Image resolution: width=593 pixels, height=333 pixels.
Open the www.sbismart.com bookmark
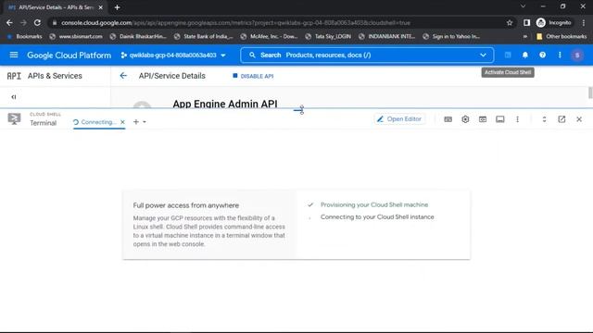pyautogui.click(x=76, y=36)
